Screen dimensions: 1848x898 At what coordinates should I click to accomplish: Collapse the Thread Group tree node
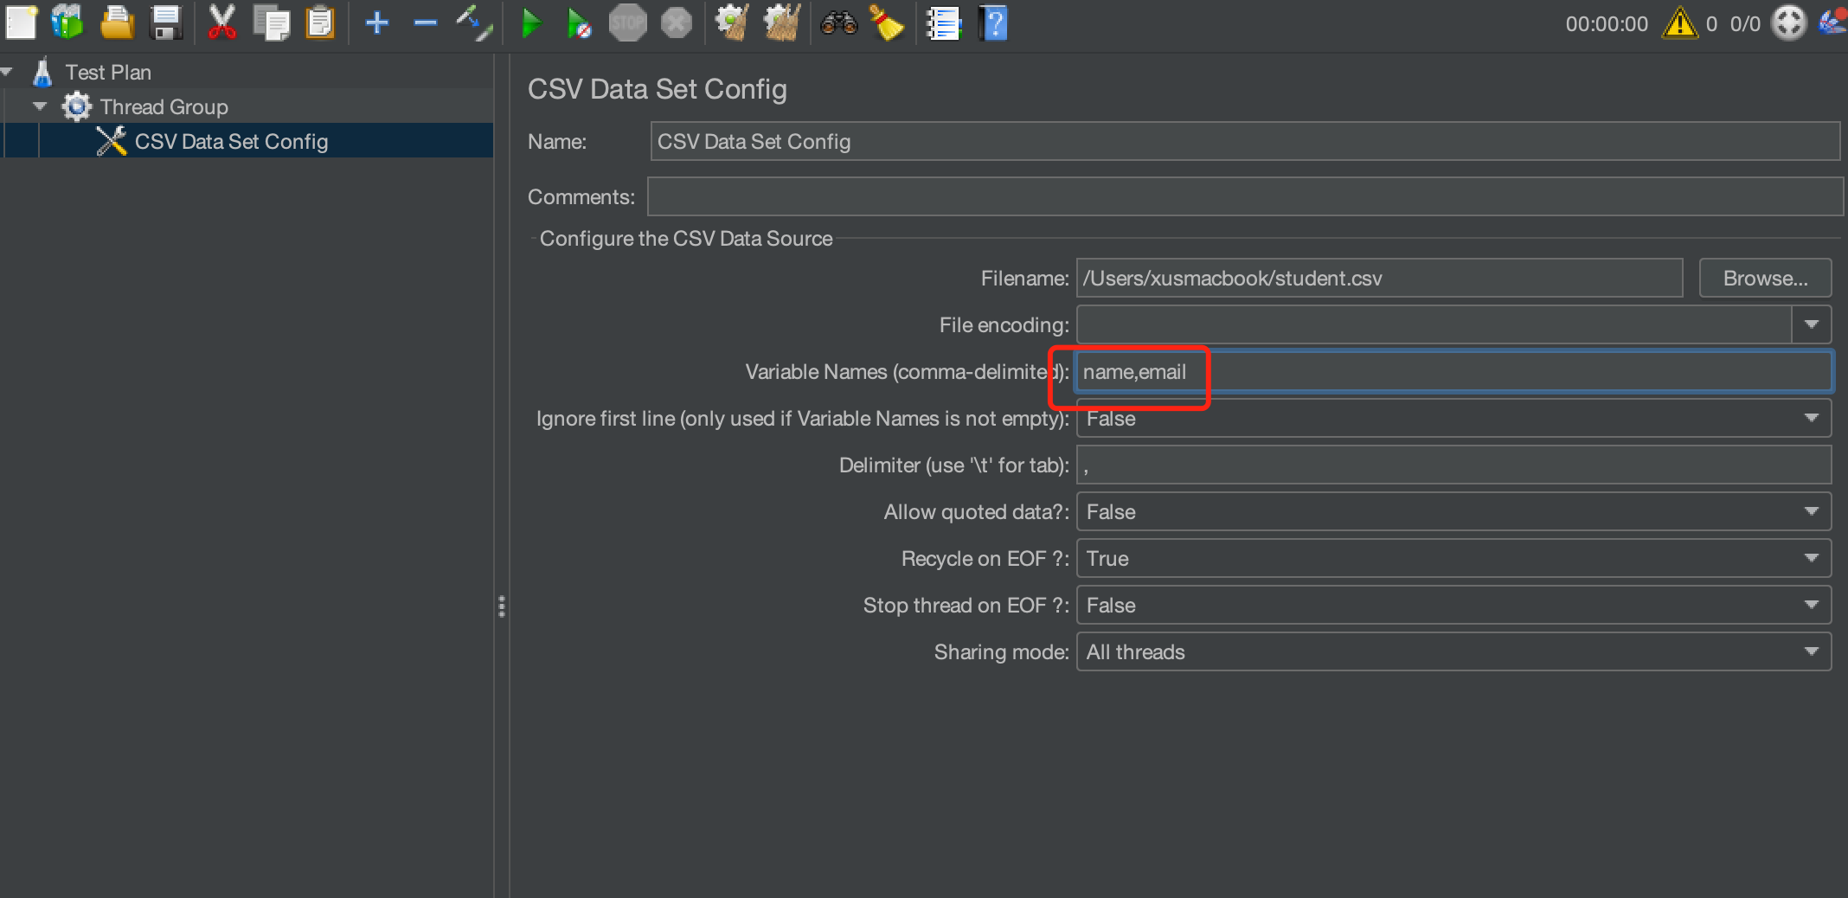(x=40, y=106)
